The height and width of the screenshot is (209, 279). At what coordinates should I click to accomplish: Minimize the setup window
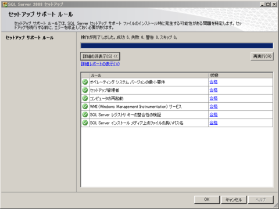coord(262,4)
